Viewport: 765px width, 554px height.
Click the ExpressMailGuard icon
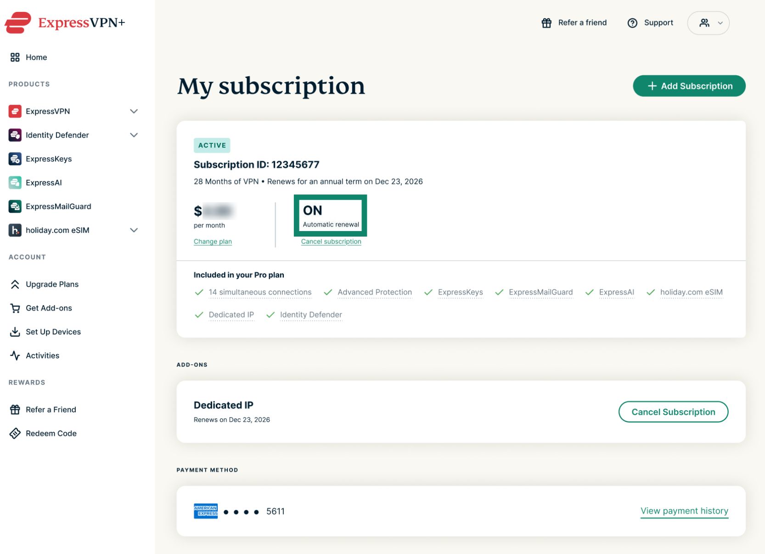[15, 206]
